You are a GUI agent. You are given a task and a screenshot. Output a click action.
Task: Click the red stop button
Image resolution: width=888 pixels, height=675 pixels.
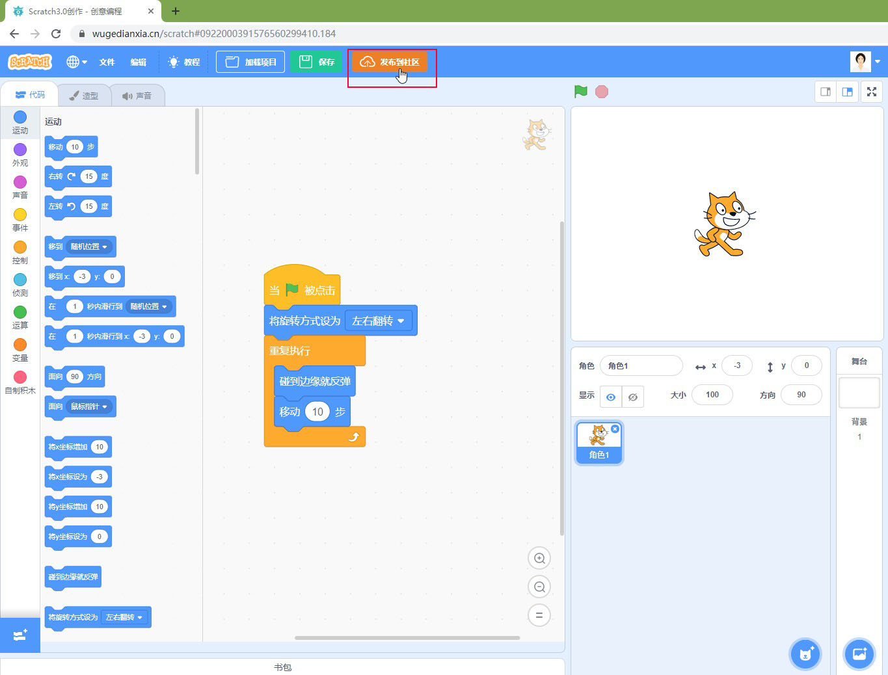point(602,92)
